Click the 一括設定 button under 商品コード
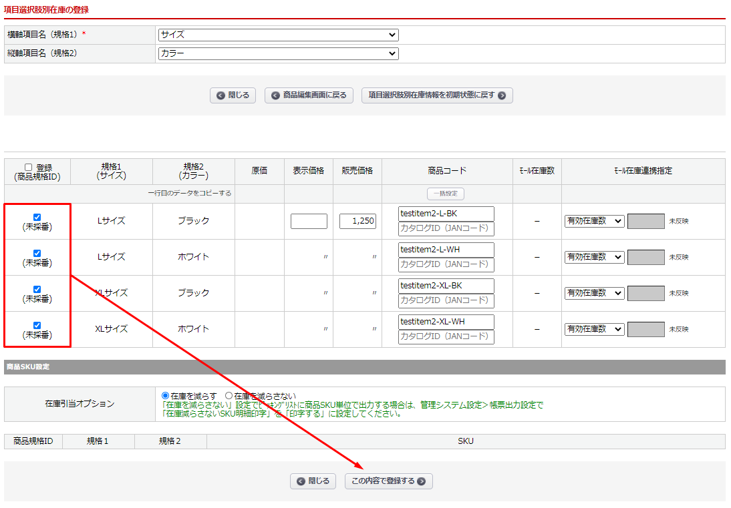 coord(446,194)
